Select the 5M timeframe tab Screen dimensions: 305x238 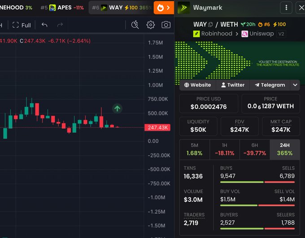(195, 149)
